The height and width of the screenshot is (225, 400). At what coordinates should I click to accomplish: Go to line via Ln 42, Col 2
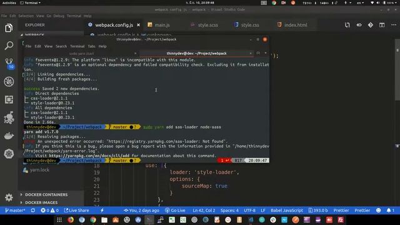pyautogui.click(x=204, y=211)
